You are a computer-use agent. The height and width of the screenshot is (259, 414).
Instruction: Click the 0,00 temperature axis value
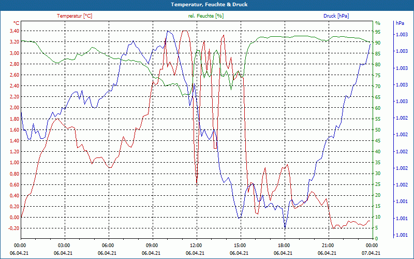[14, 218]
